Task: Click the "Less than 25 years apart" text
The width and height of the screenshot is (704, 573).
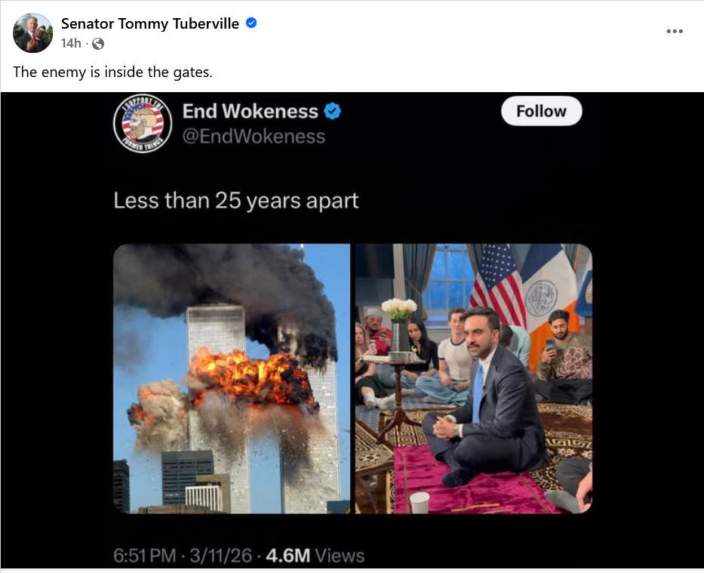Action: (236, 200)
